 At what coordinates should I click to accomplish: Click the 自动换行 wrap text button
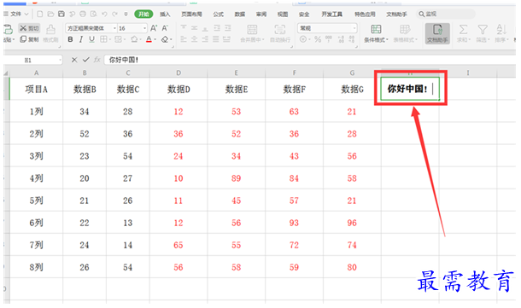(x=280, y=33)
